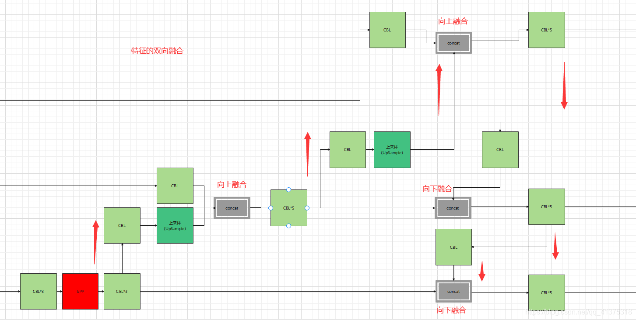636x320 pixels.
Task: Select the bottom concat node above lower 向下融合
Action: coord(453,291)
